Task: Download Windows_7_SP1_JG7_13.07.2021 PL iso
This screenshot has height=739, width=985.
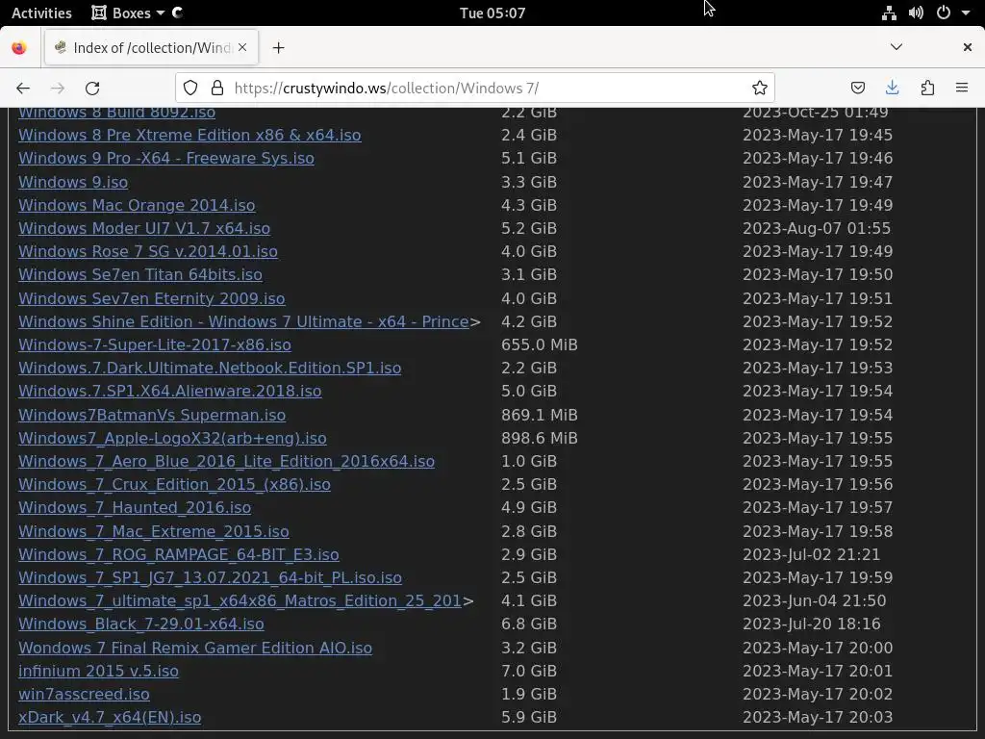Action: click(x=211, y=577)
